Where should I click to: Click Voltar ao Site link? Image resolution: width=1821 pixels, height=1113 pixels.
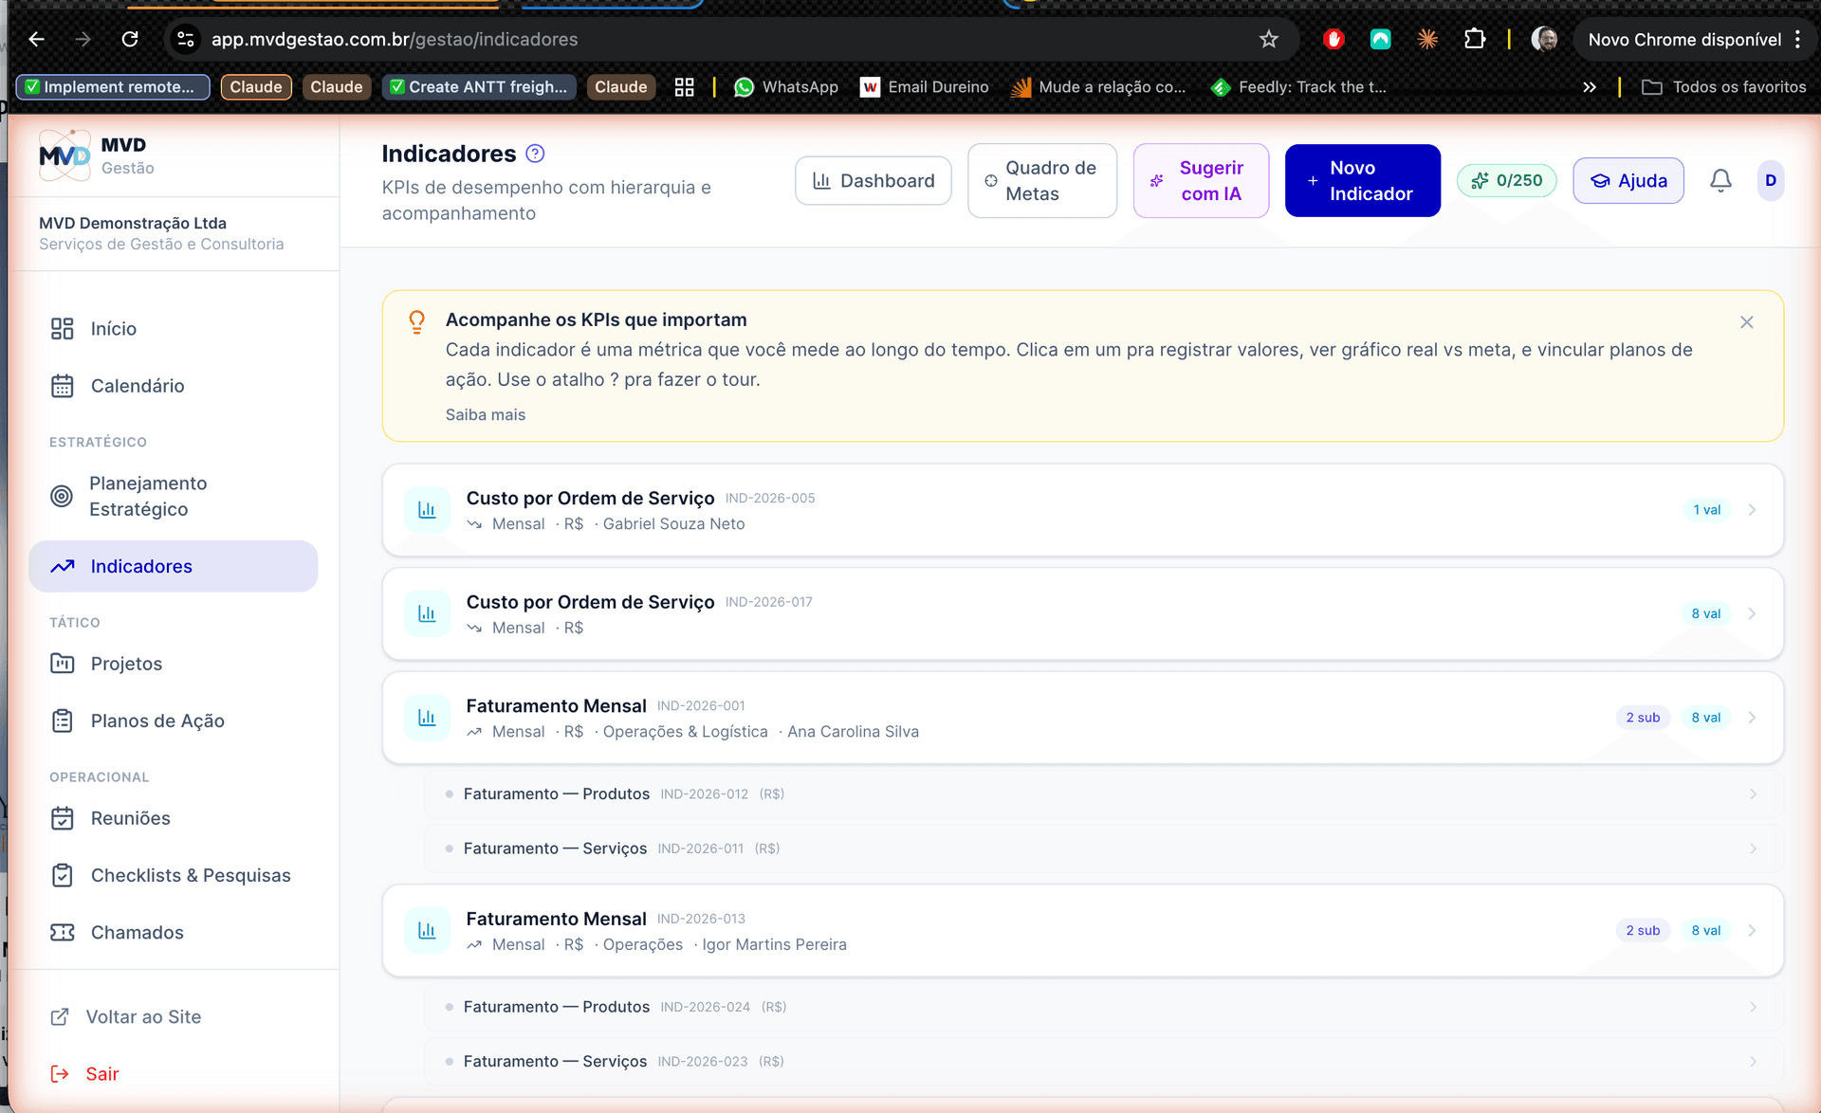point(125,1016)
